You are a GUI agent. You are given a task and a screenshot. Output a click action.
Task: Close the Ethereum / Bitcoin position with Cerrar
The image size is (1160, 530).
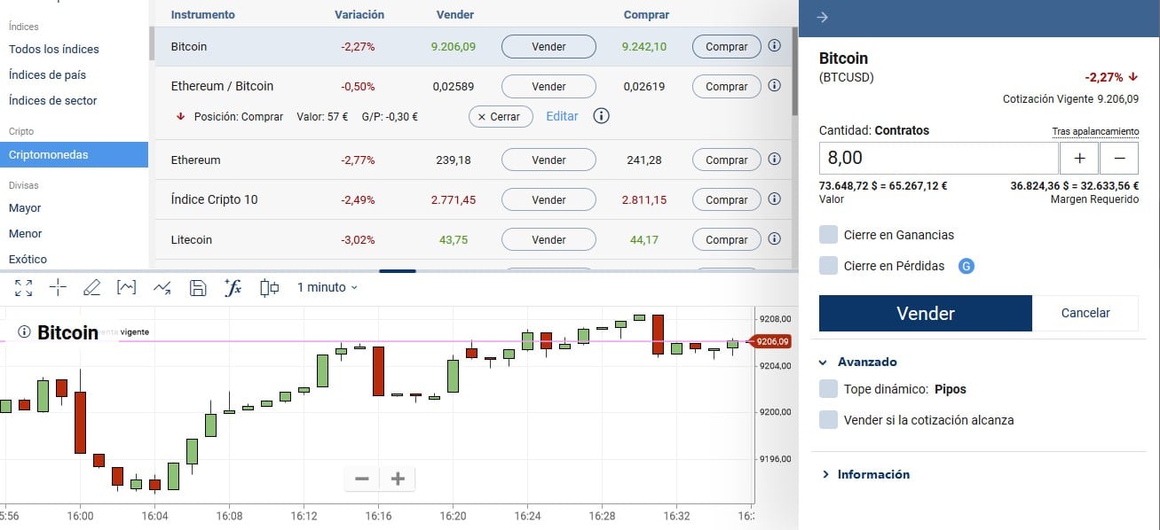tap(501, 116)
